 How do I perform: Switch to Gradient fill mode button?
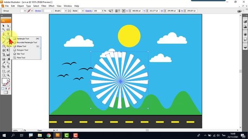click(6, 88)
